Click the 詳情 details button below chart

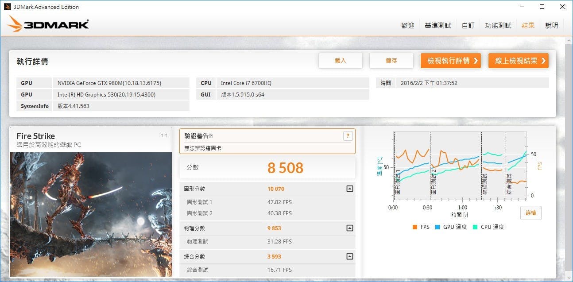coord(530,213)
